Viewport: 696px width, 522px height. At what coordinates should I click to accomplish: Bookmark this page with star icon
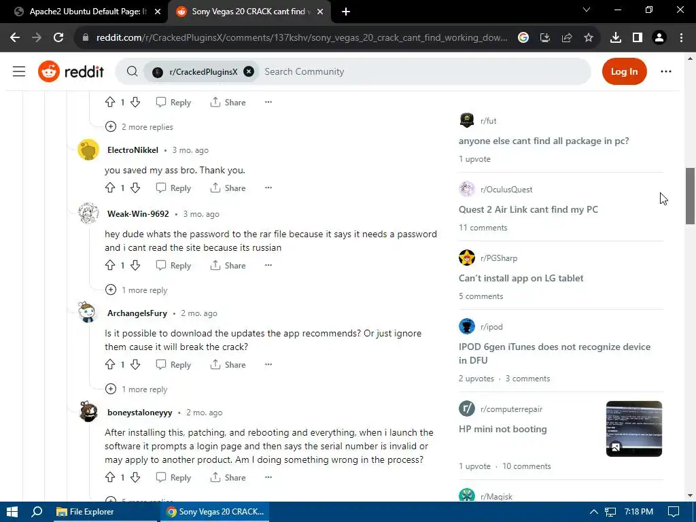point(589,38)
